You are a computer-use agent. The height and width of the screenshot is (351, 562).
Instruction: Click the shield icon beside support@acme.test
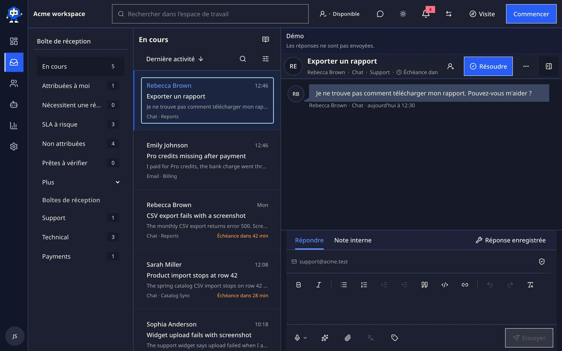(x=542, y=261)
